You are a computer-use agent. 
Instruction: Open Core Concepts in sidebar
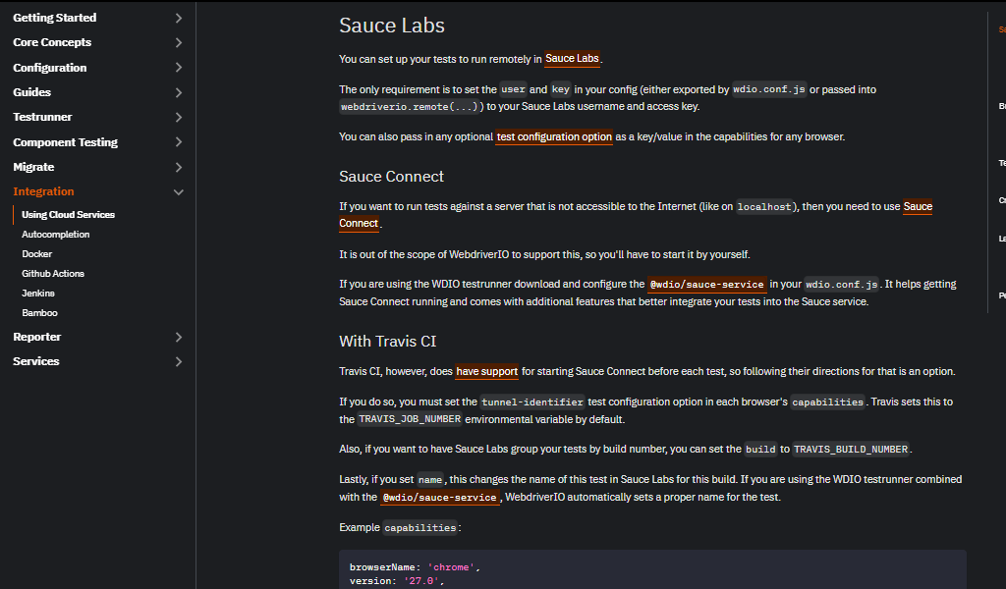52,42
